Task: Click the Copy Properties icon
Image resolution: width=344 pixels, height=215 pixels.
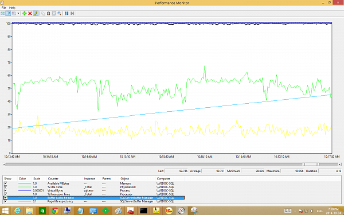Action: click(x=43, y=13)
